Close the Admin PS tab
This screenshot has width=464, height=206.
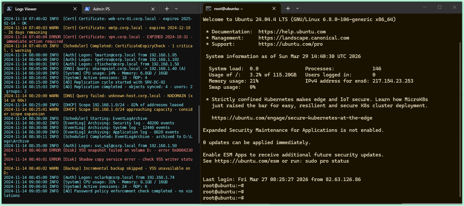[x=154, y=9]
